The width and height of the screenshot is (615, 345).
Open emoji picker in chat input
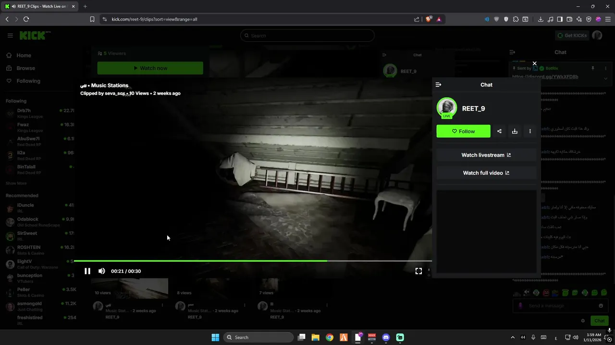tap(601, 306)
